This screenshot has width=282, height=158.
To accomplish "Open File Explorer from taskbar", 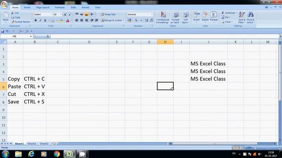I will point(19,154).
